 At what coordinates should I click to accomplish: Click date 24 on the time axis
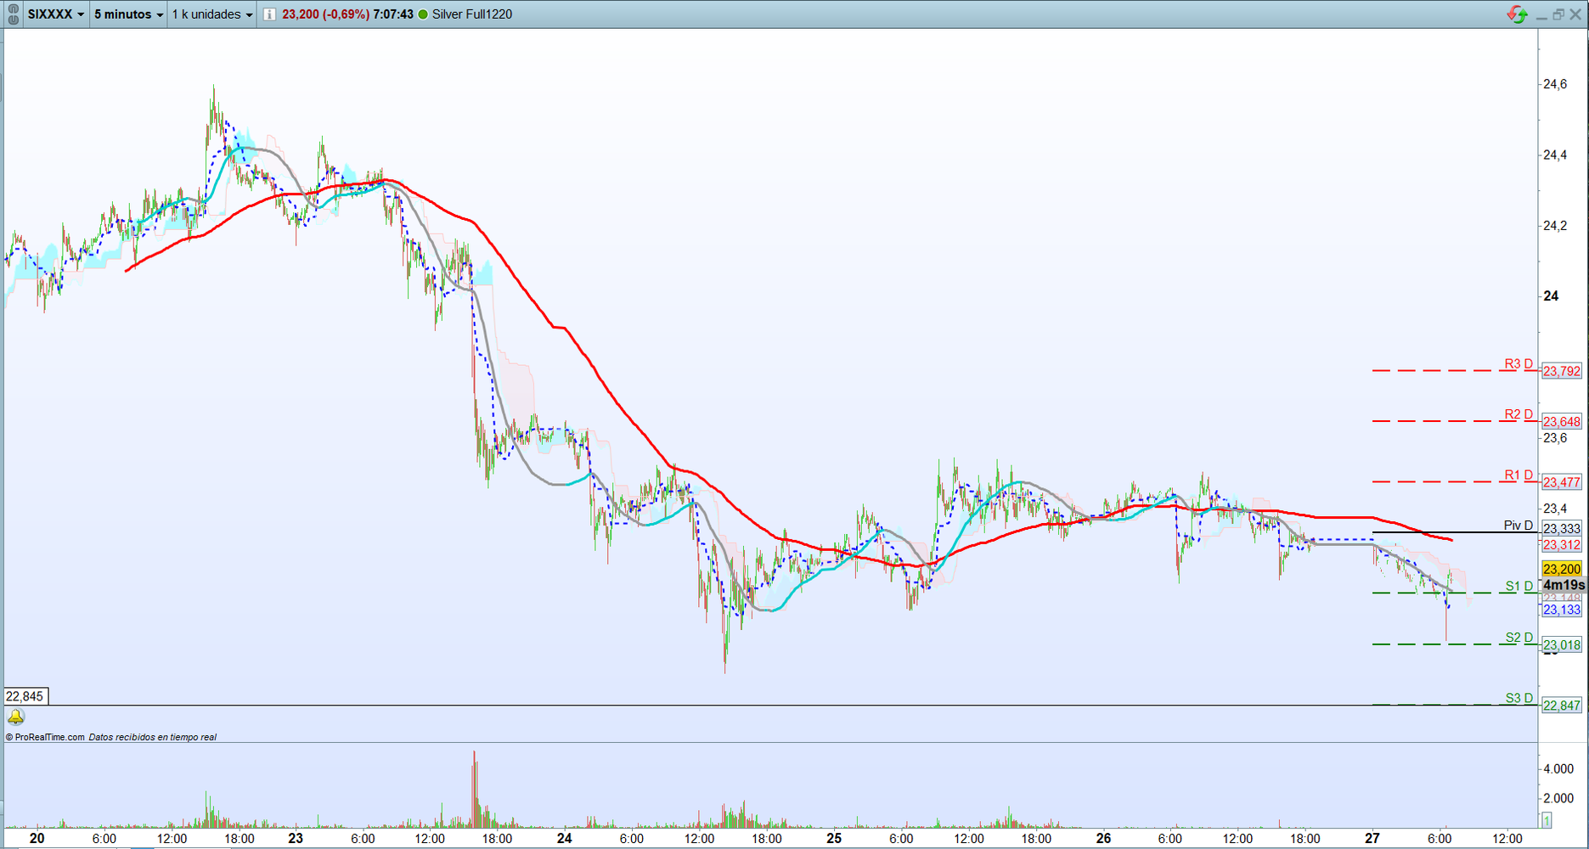[565, 839]
